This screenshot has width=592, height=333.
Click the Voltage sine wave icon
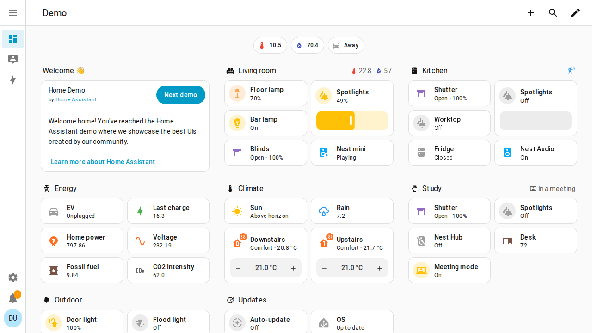click(x=140, y=241)
